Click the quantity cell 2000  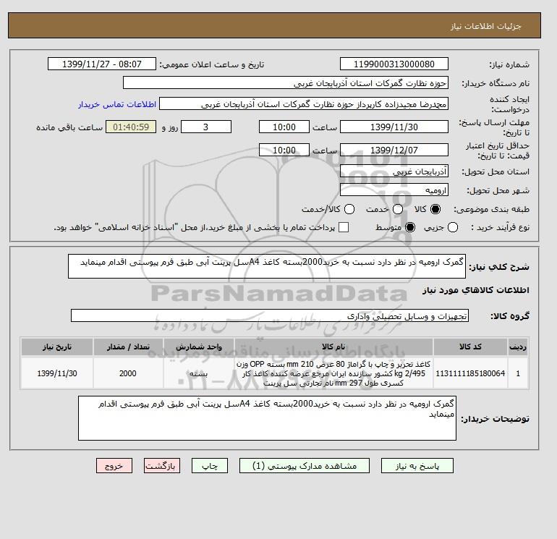click(128, 373)
